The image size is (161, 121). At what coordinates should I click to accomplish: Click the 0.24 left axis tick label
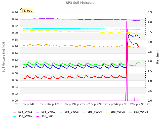click(x=15, y=19)
